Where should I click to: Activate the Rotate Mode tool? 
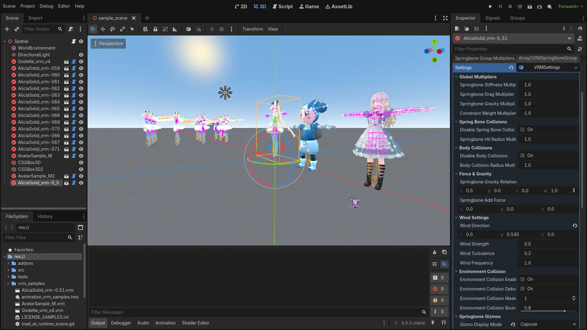(113, 29)
